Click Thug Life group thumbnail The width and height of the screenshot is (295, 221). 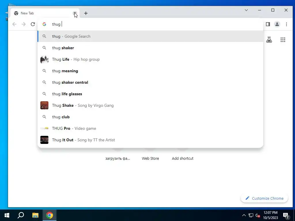pyautogui.click(x=44, y=59)
